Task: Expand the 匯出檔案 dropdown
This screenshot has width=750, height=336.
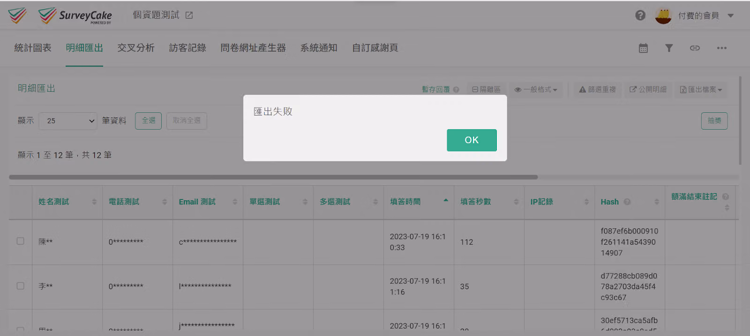Action: click(x=701, y=89)
